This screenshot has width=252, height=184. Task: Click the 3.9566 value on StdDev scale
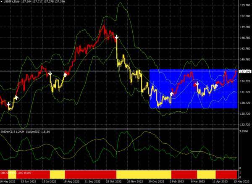click(x=244, y=131)
